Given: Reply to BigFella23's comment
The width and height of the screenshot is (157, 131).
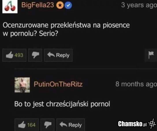Looking at the screenshot, I should click(x=58, y=55).
